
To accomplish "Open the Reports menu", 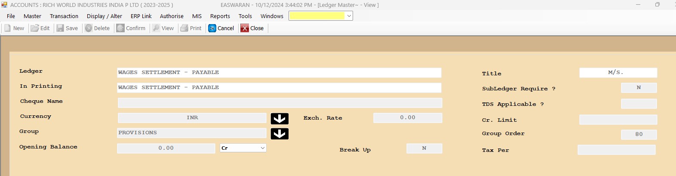I will [x=220, y=16].
